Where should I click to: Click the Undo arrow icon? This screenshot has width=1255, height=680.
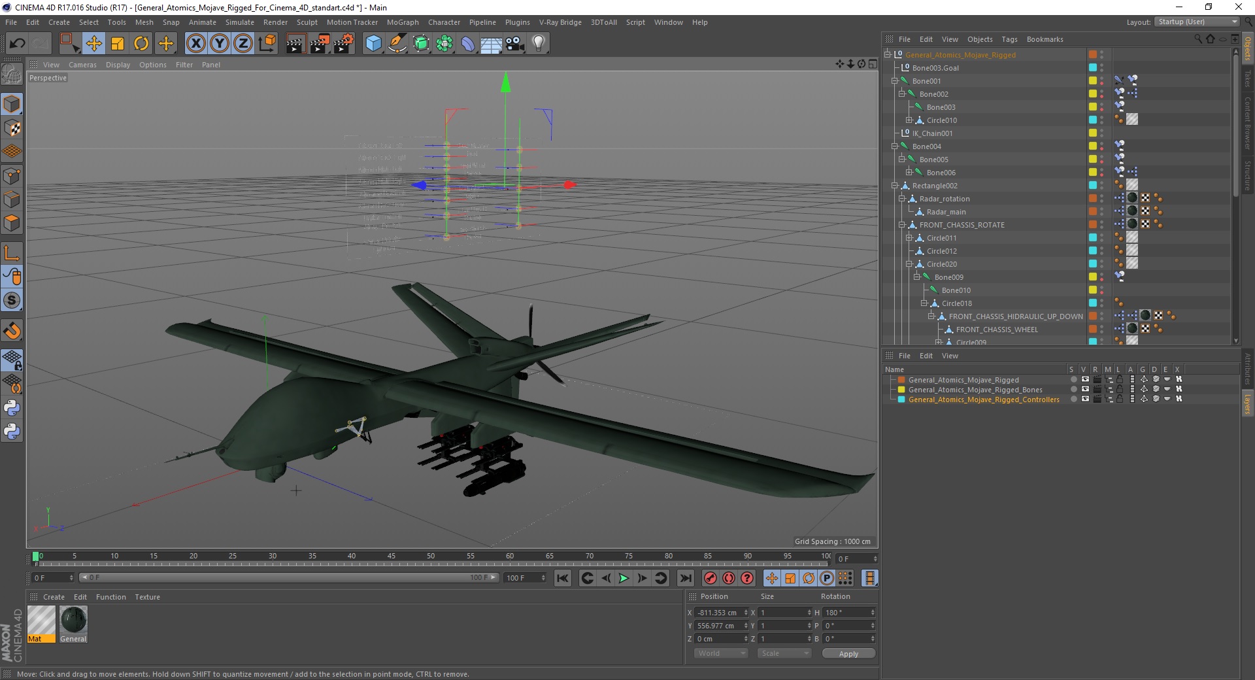point(17,44)
